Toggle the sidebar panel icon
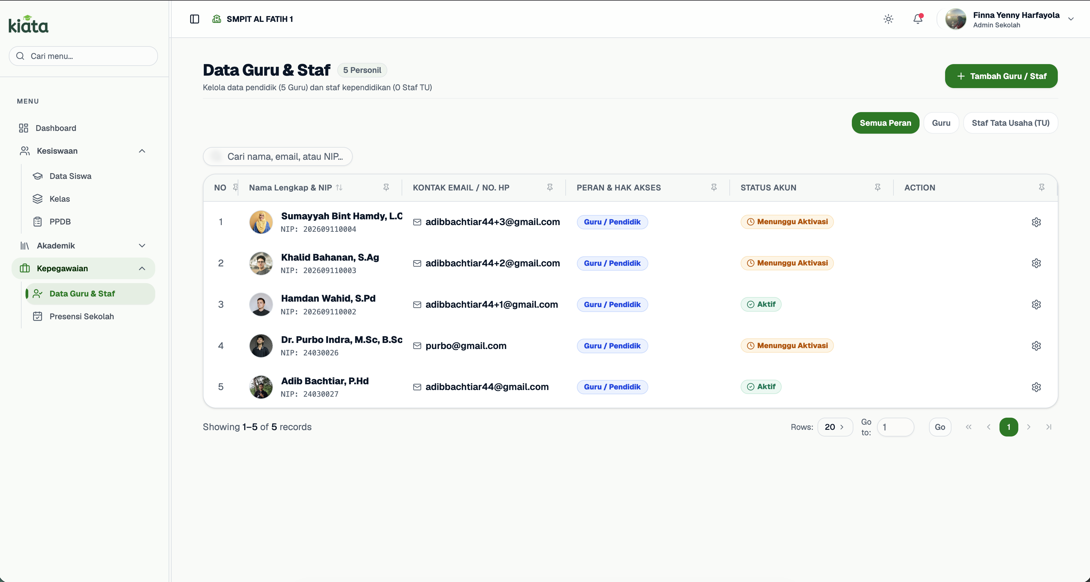 (194, 19)
